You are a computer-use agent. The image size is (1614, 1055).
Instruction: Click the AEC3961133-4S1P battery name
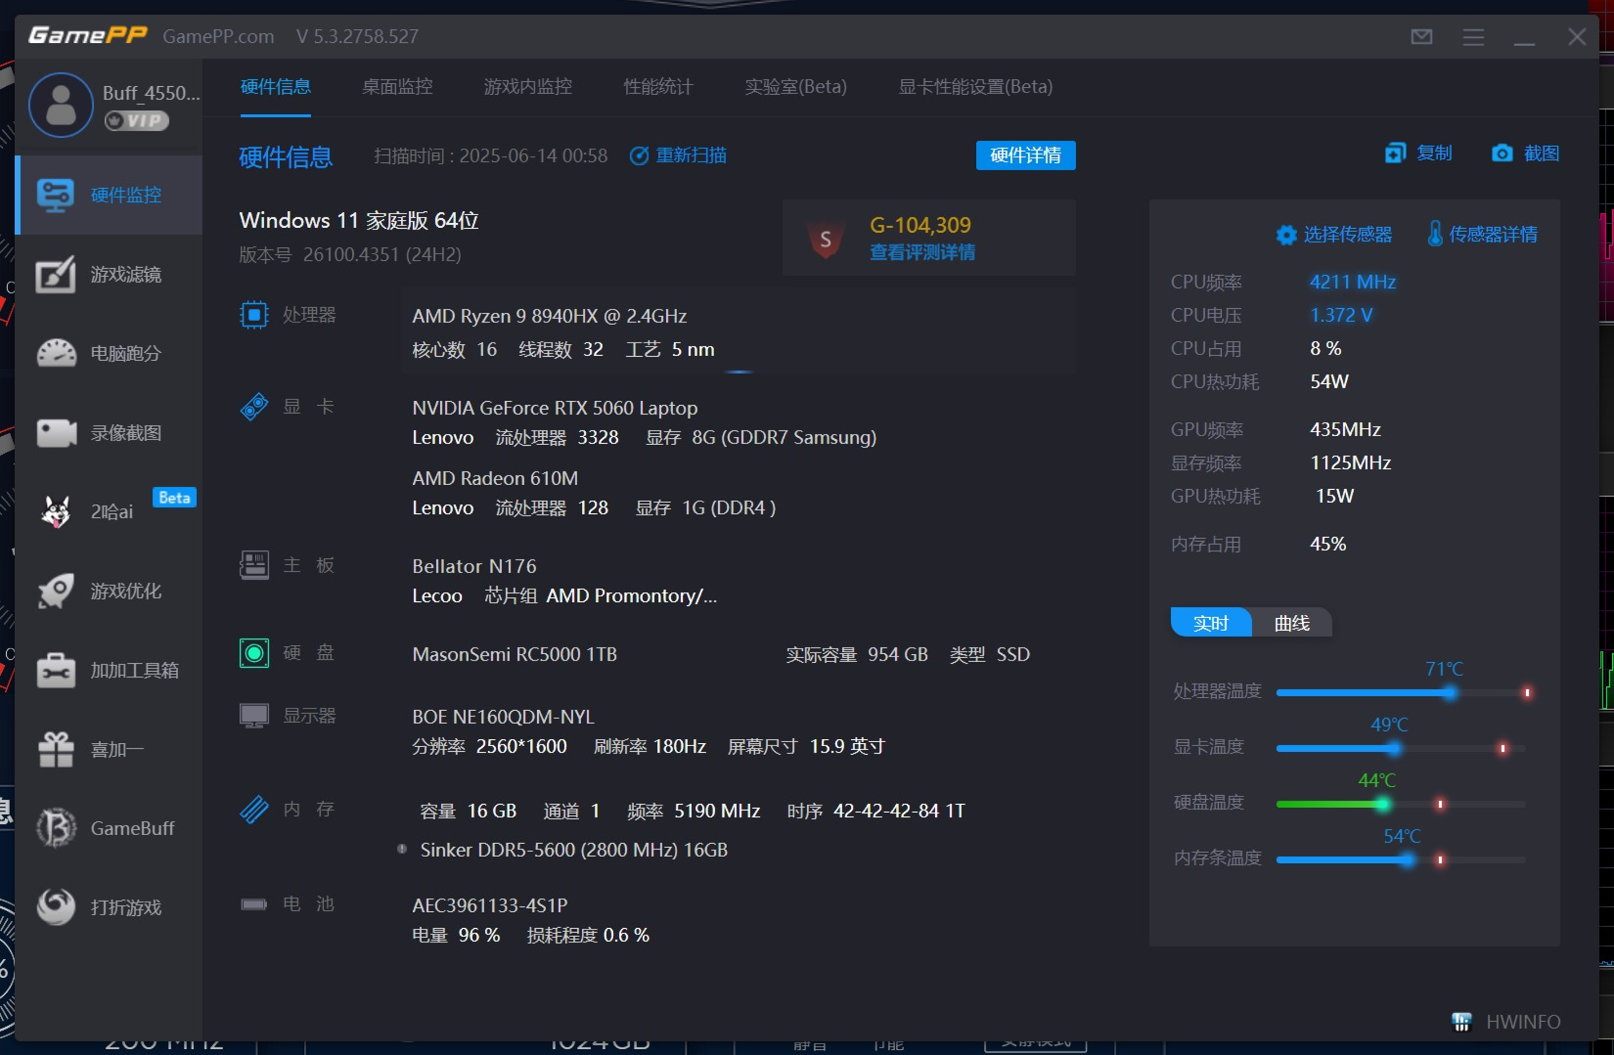(490, 905)
